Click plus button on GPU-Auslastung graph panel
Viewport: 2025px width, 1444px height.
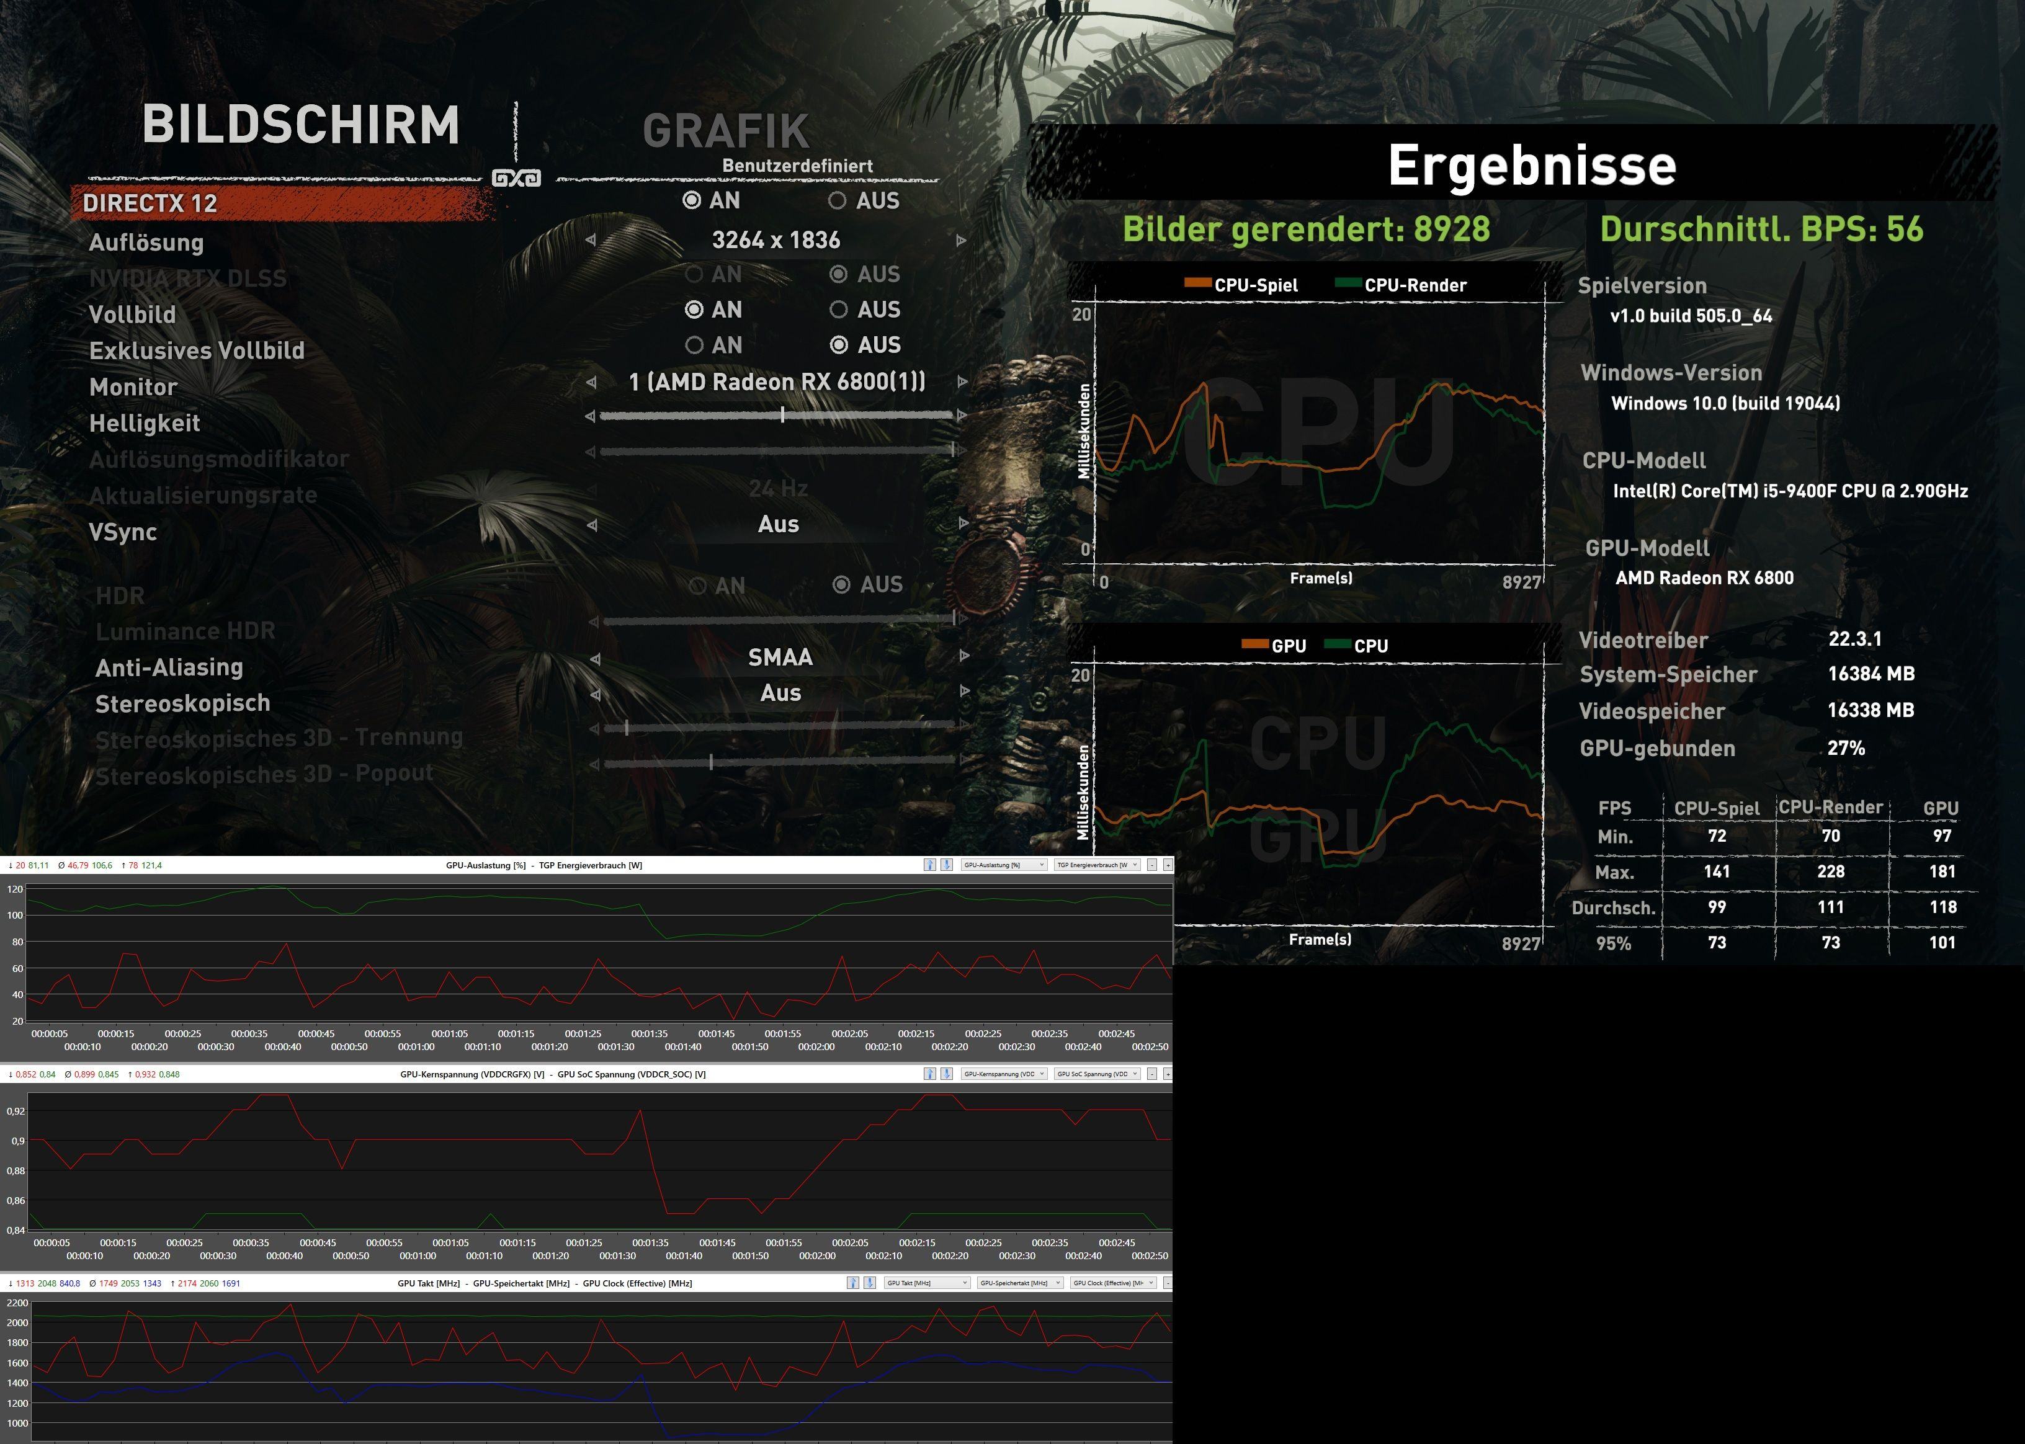coord(1168,864)
